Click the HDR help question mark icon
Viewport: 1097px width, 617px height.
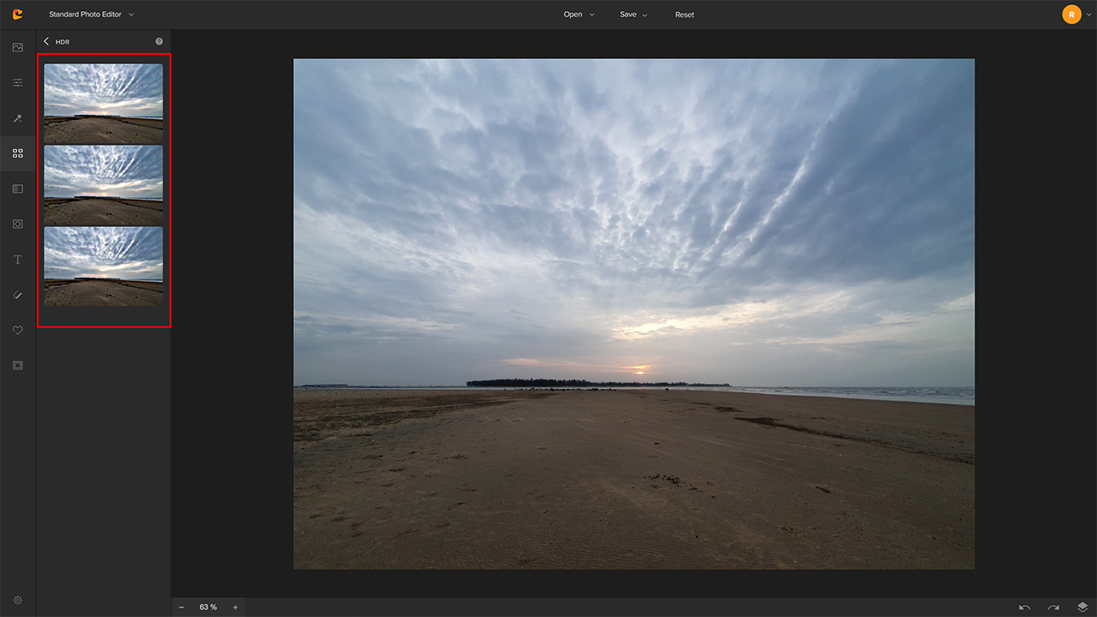tap(159, 41)
